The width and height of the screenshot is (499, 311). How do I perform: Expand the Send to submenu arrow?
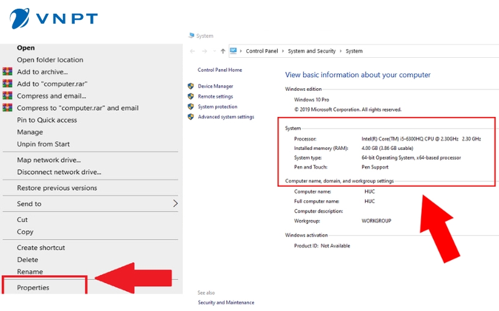tap(175, 203)
